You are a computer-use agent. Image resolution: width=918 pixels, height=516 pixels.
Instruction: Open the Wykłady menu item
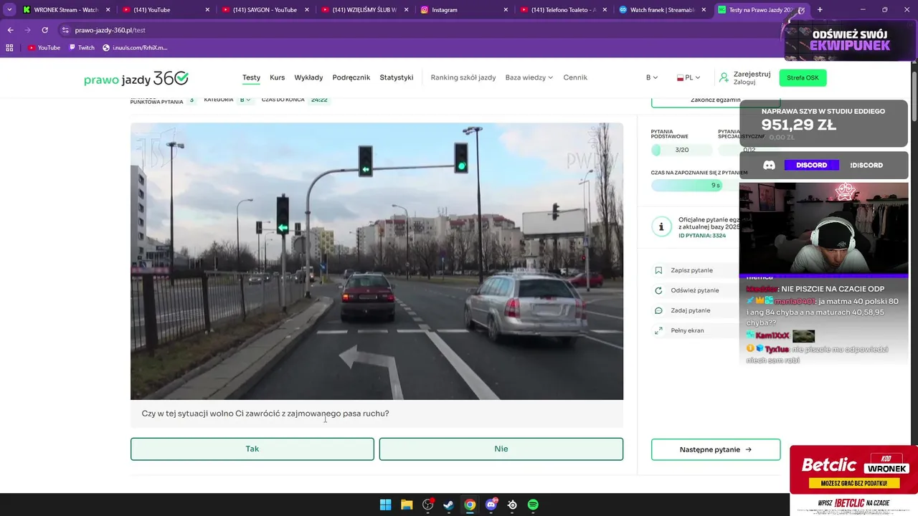click(308, 77)
